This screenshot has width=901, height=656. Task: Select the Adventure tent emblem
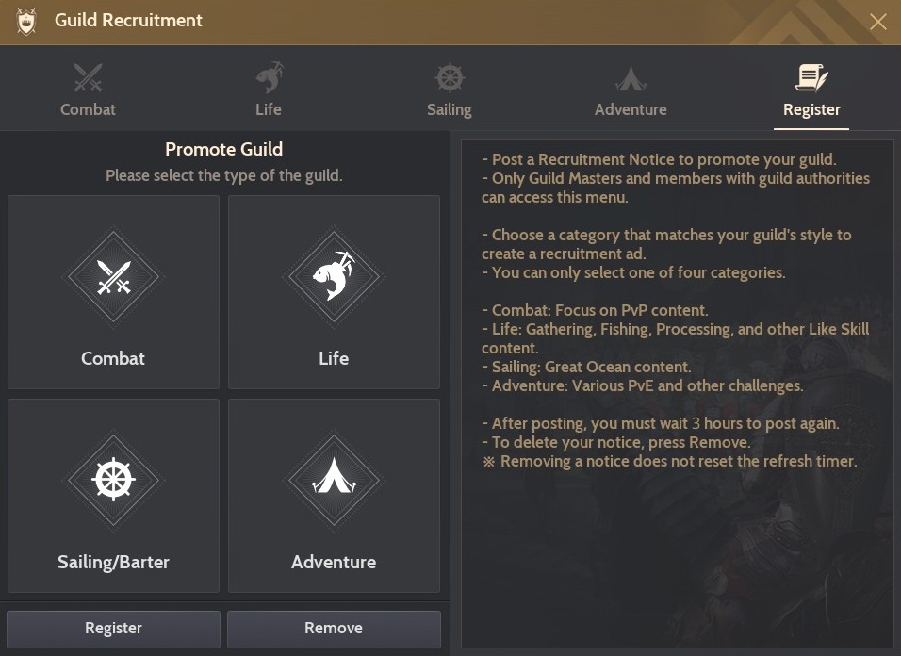(x=334, y=481)
